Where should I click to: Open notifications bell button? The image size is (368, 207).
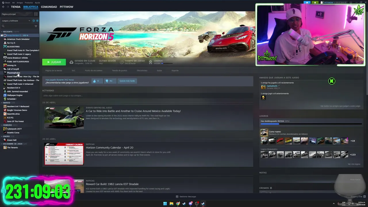coord(315,3)
